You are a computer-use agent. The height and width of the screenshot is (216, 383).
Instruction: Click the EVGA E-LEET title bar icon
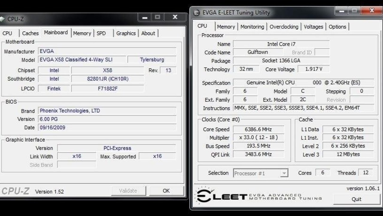pos(196,13)
